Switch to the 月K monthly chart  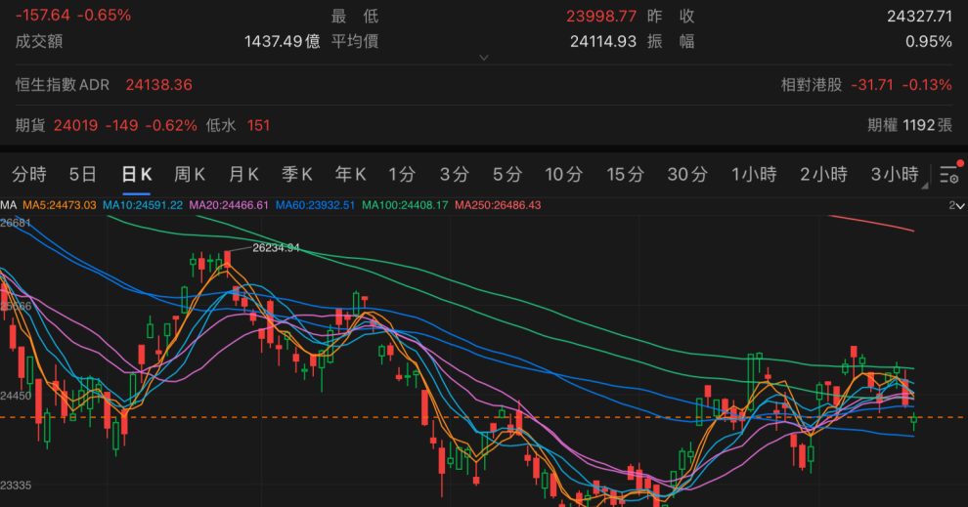pos(243,175)
